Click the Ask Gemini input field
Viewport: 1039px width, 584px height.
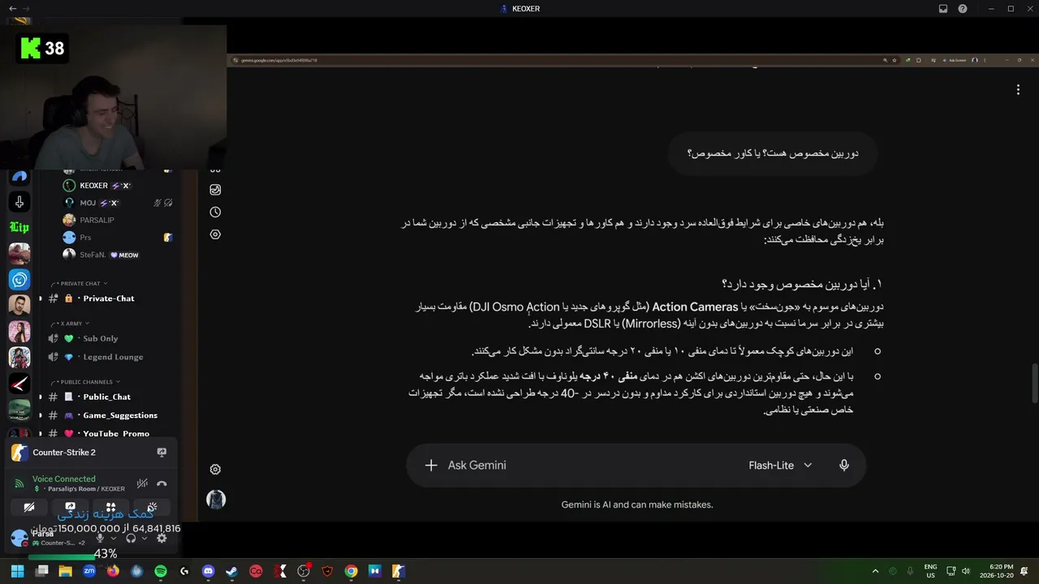[593, 466]
